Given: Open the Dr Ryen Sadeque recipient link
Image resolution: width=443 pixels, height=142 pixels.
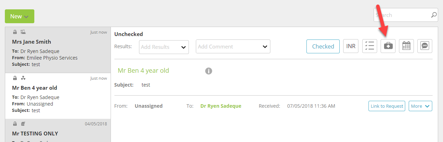Looking at the screenshot, I should (221, 106).
